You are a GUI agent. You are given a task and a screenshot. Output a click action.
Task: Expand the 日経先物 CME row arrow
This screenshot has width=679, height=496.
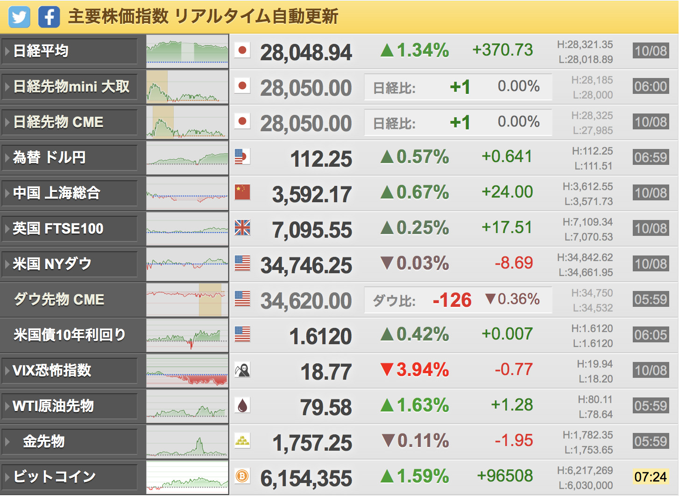(7, 122)
